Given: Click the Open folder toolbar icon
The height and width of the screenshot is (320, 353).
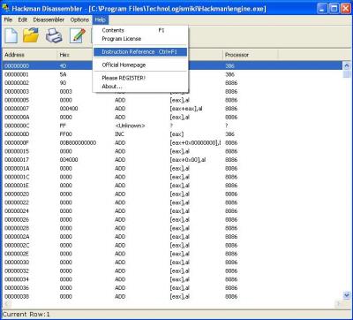Looking at the screenshot, I should click(31, 35).
